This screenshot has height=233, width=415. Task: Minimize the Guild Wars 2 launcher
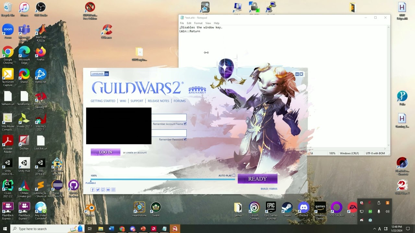coord(297,74)
